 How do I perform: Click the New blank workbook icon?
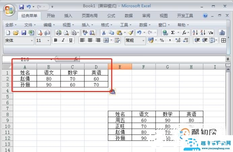click(x=8, y=33)
